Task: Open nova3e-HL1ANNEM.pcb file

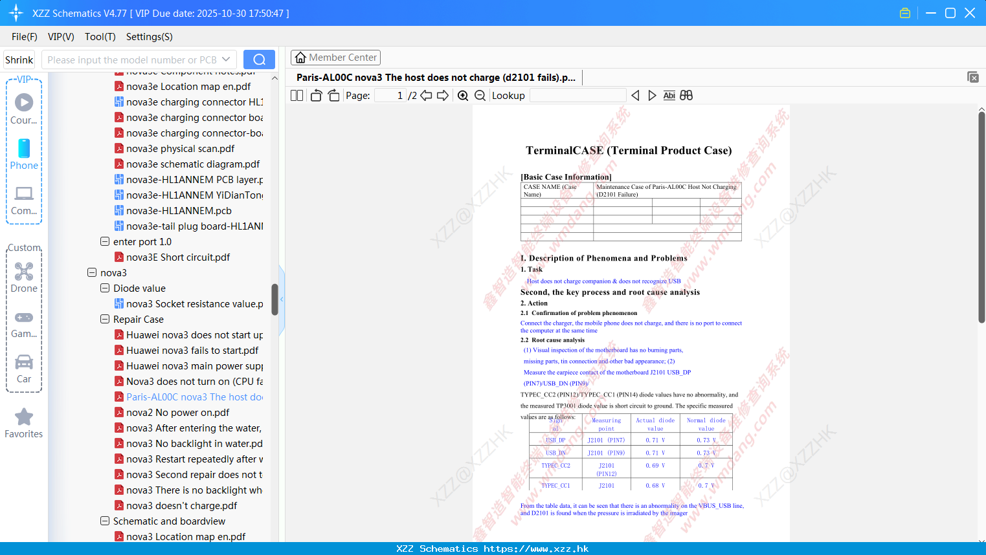Action: pos(179,210)
